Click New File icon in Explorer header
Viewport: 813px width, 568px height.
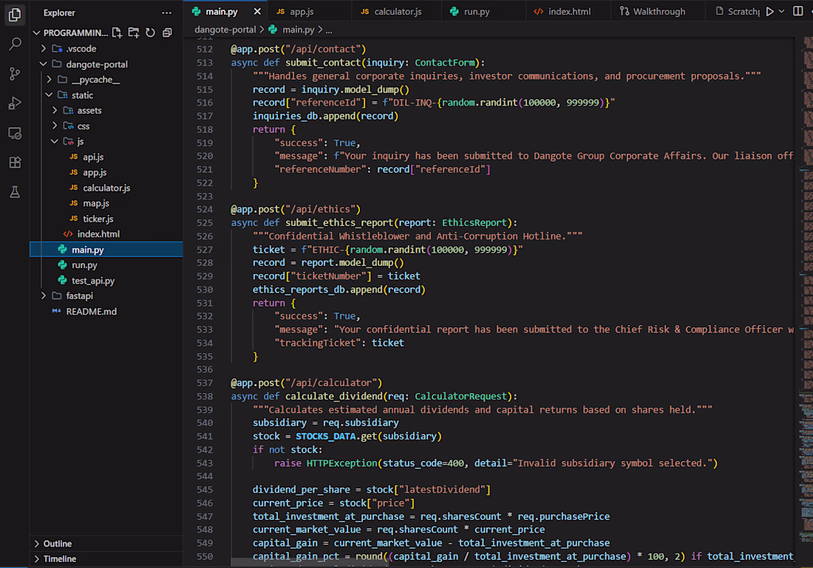tap(117, 32)
